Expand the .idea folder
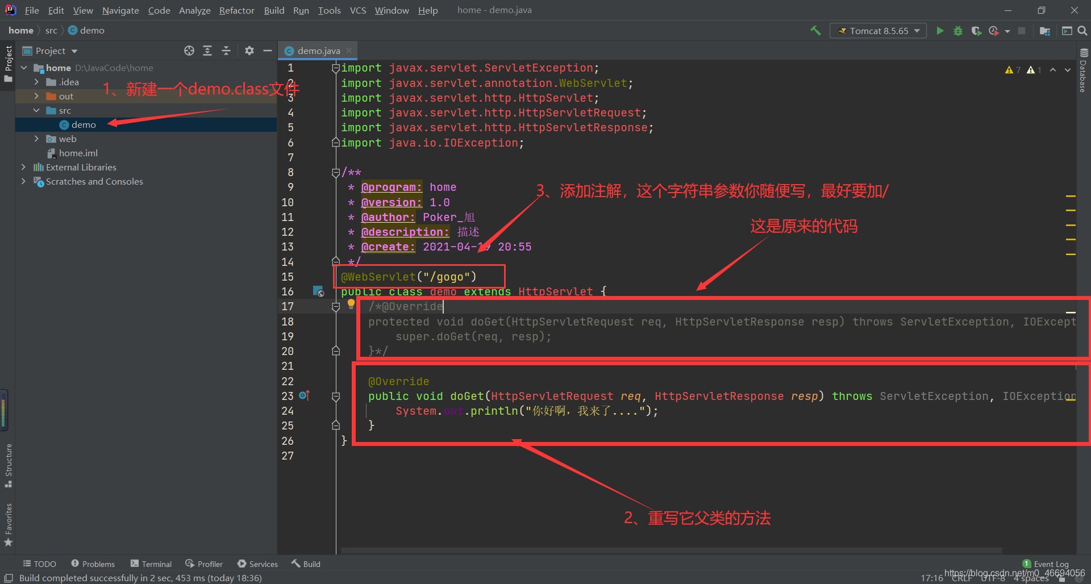The height and width of the screenshot is (584, 1091). [x=36, y=82]
